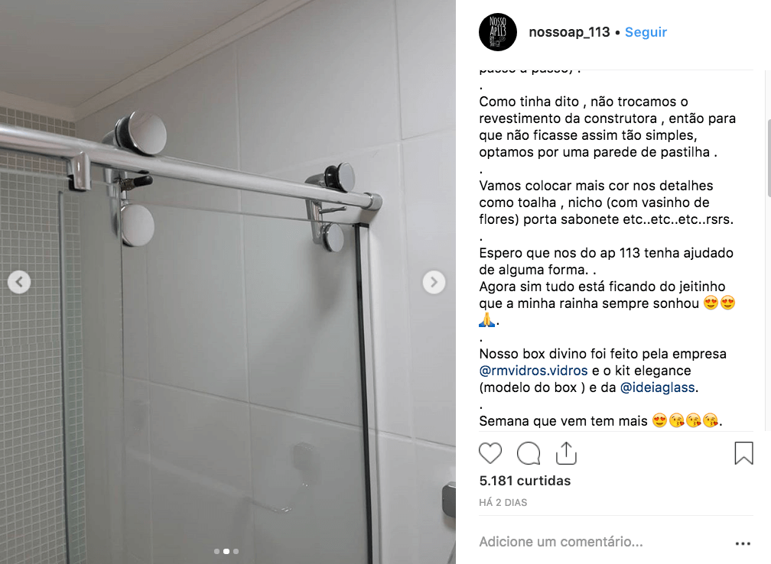Select the third carousel dot indicator
The image size is (771, 564).
click(236, 551)
